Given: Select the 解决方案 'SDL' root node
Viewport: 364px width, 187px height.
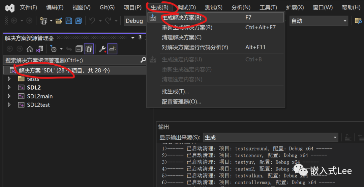Looking at the screenshot, I should pyautogui.click(x=75, y=70).
